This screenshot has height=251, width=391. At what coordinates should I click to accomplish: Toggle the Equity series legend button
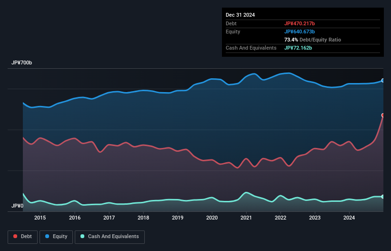pos(56,237)
